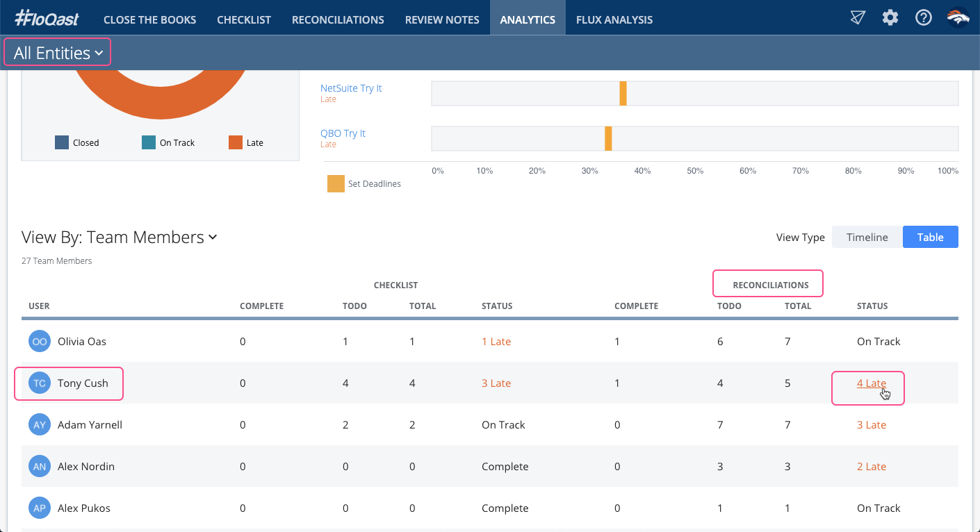
Task: Open the help question mark icon
Action: pos(924,18)
